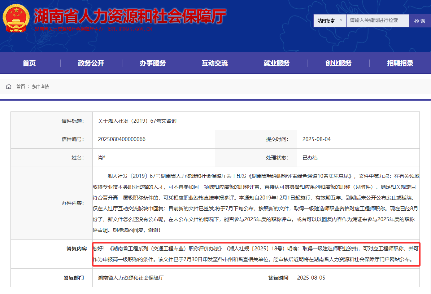Visit the 招聘招录 page
The height and width of the screenshot is (294, 431).
tap(400, 63)
